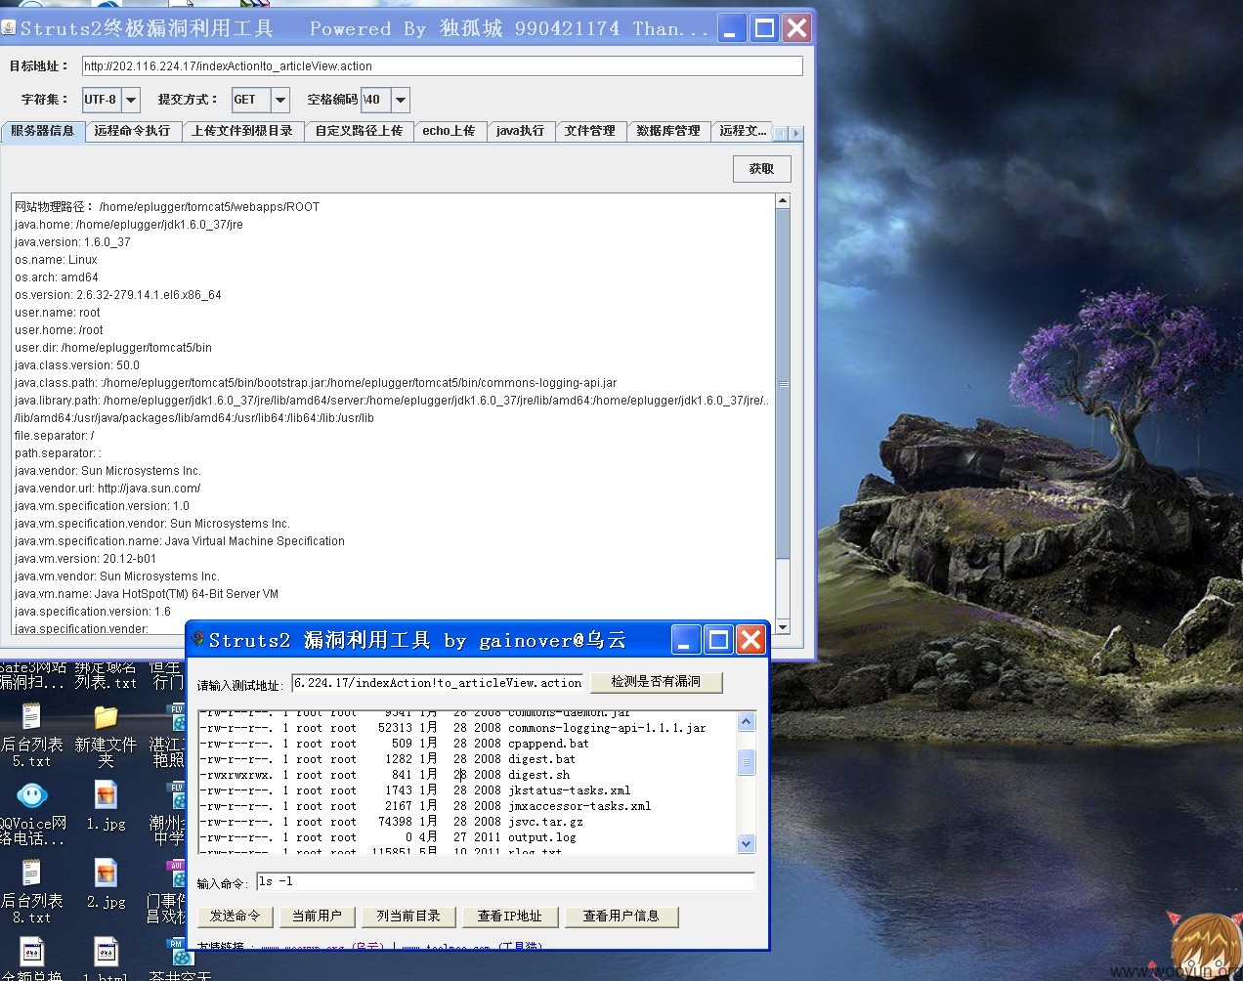
Task: Click the digest.sh line in output
Action: [386, 775]
